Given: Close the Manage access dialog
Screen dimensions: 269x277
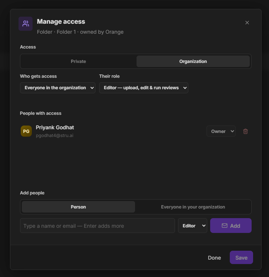Looking at the screenshot, I should click(x=247, y=23).
